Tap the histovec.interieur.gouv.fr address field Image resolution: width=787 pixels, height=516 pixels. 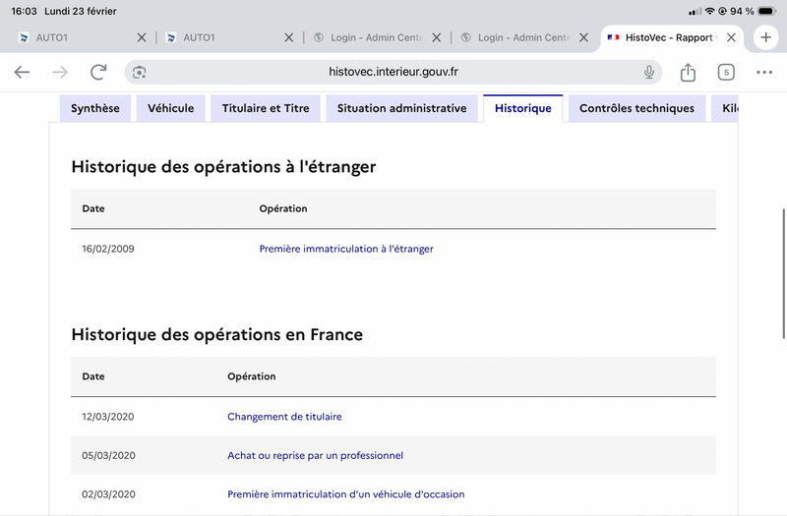(393, 72)
